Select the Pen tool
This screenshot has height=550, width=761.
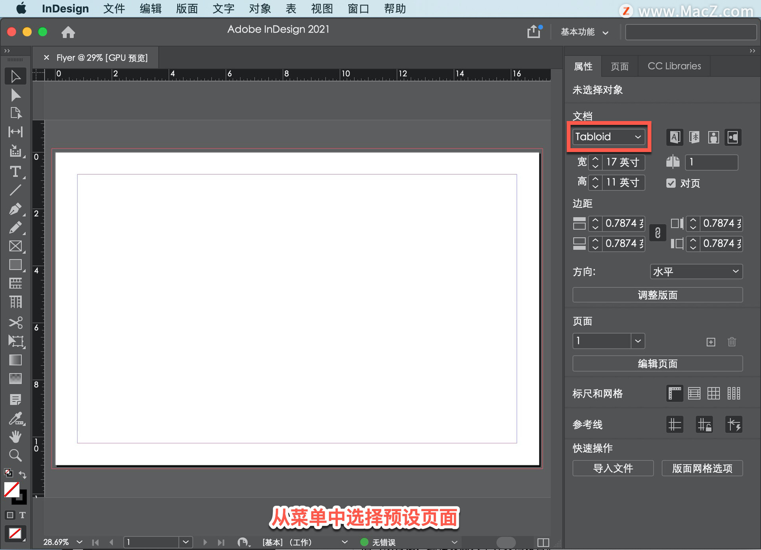[15, 209]
